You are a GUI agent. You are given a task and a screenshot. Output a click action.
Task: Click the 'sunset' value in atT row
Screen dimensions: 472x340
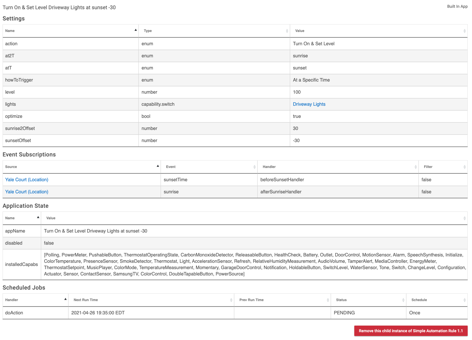[300, 68]
